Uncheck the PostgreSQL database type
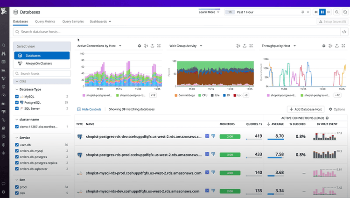The height and width of the screenshot is (198, 350). (x=17, y=103)
